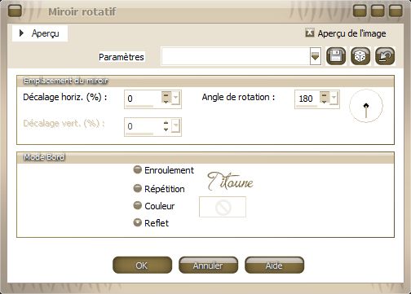This screenshot has height=294, width=411.
Task: Maximize the Miroir rotatif dialog
Action: [x=378, y=11]
